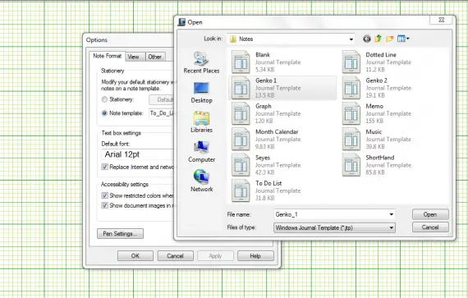The image size is (468, 298).
Task: Select the Genko 1 template file icon
Action: tap(241, 87)
